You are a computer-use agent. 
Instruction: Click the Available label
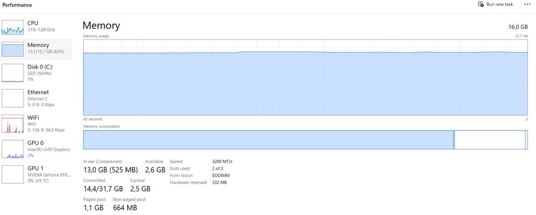coord(154,162)
